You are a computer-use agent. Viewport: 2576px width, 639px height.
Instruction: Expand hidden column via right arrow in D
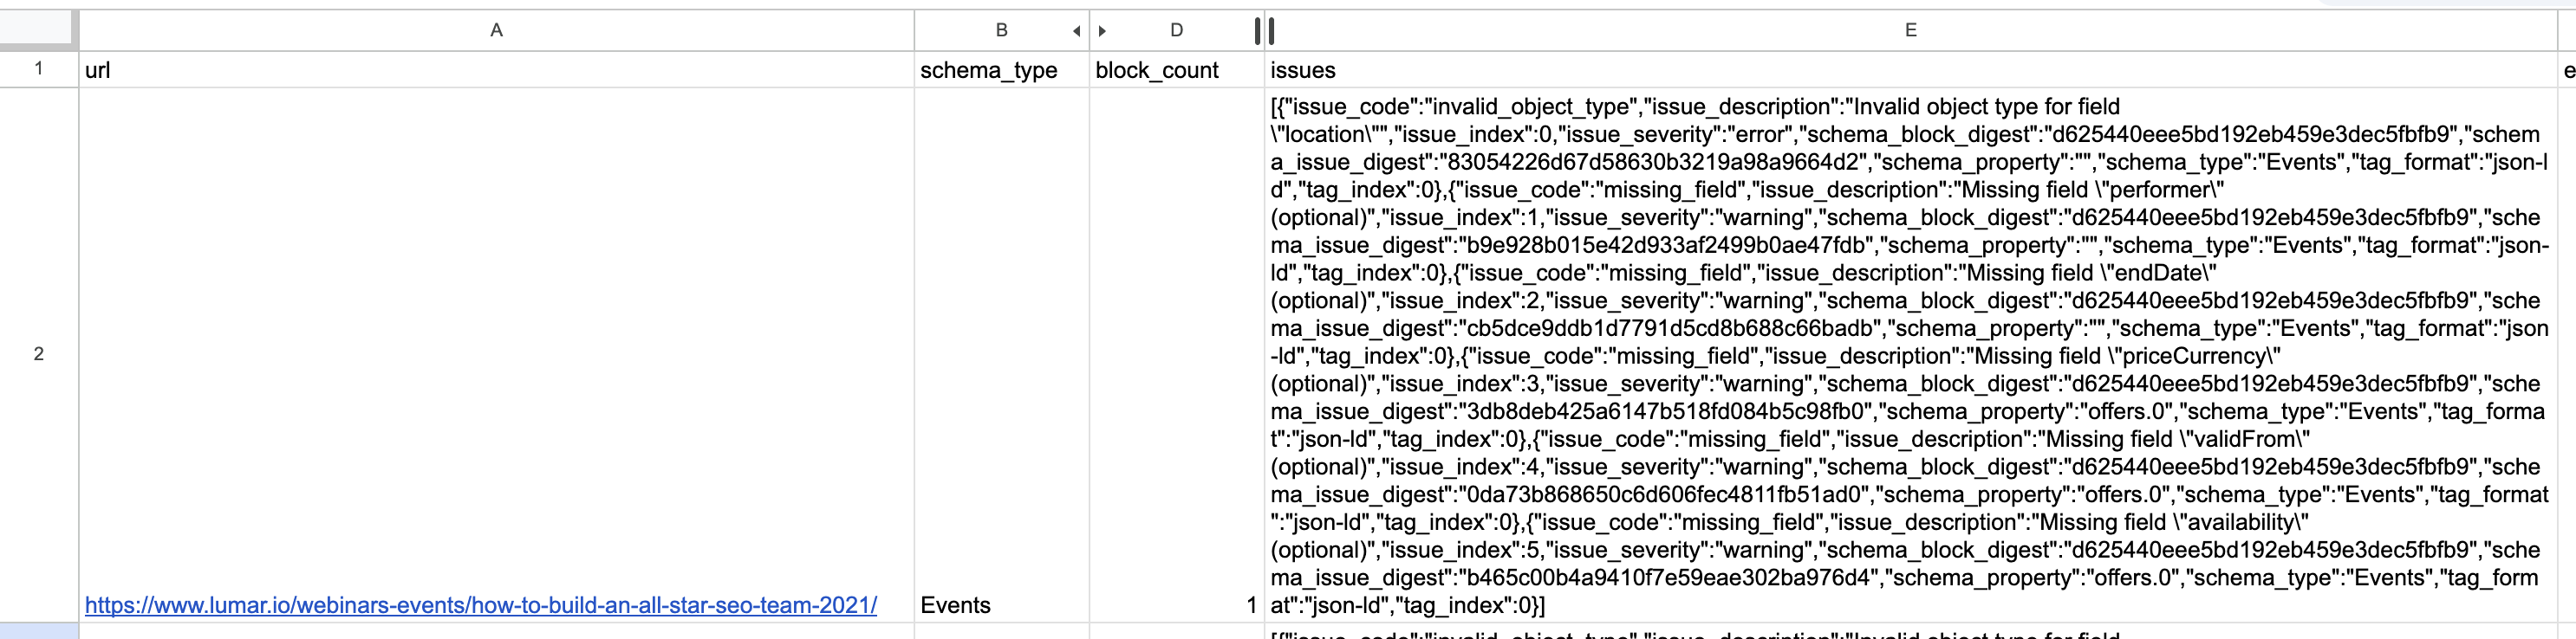coord(1102,31)
